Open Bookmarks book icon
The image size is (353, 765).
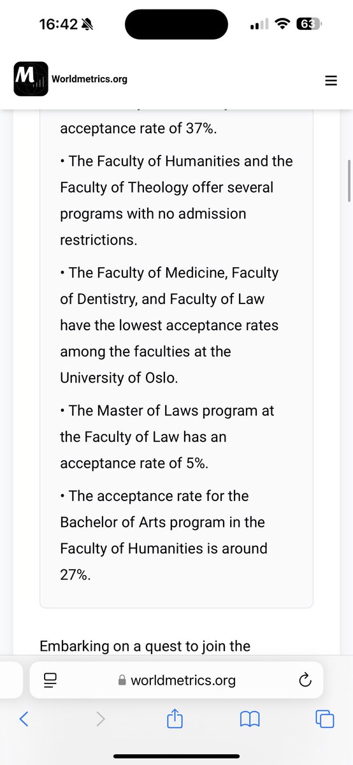coord(250,719)
